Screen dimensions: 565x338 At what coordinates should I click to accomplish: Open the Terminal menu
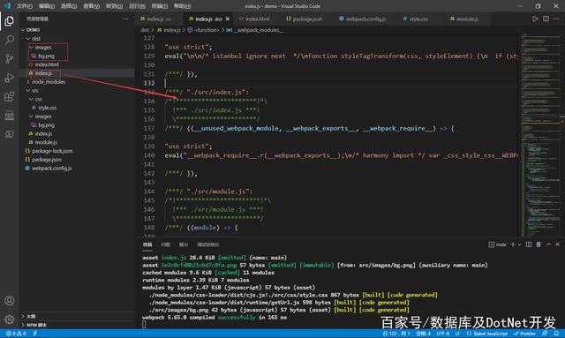pos(160,6)
